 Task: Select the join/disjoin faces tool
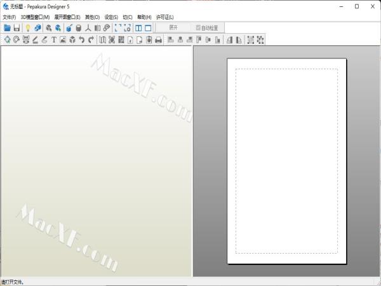point(26,39)
